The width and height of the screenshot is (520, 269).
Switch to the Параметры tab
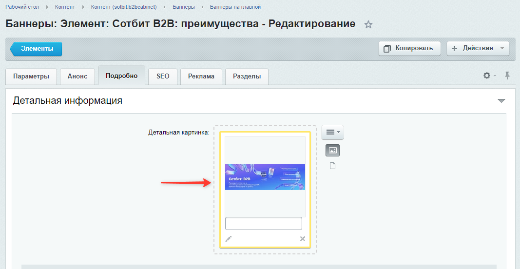tap(31, 77)
